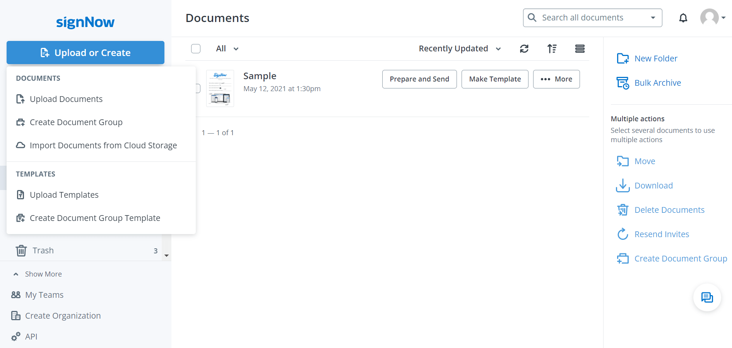Open the Sample document thumbnail

[x=220, y=88]
